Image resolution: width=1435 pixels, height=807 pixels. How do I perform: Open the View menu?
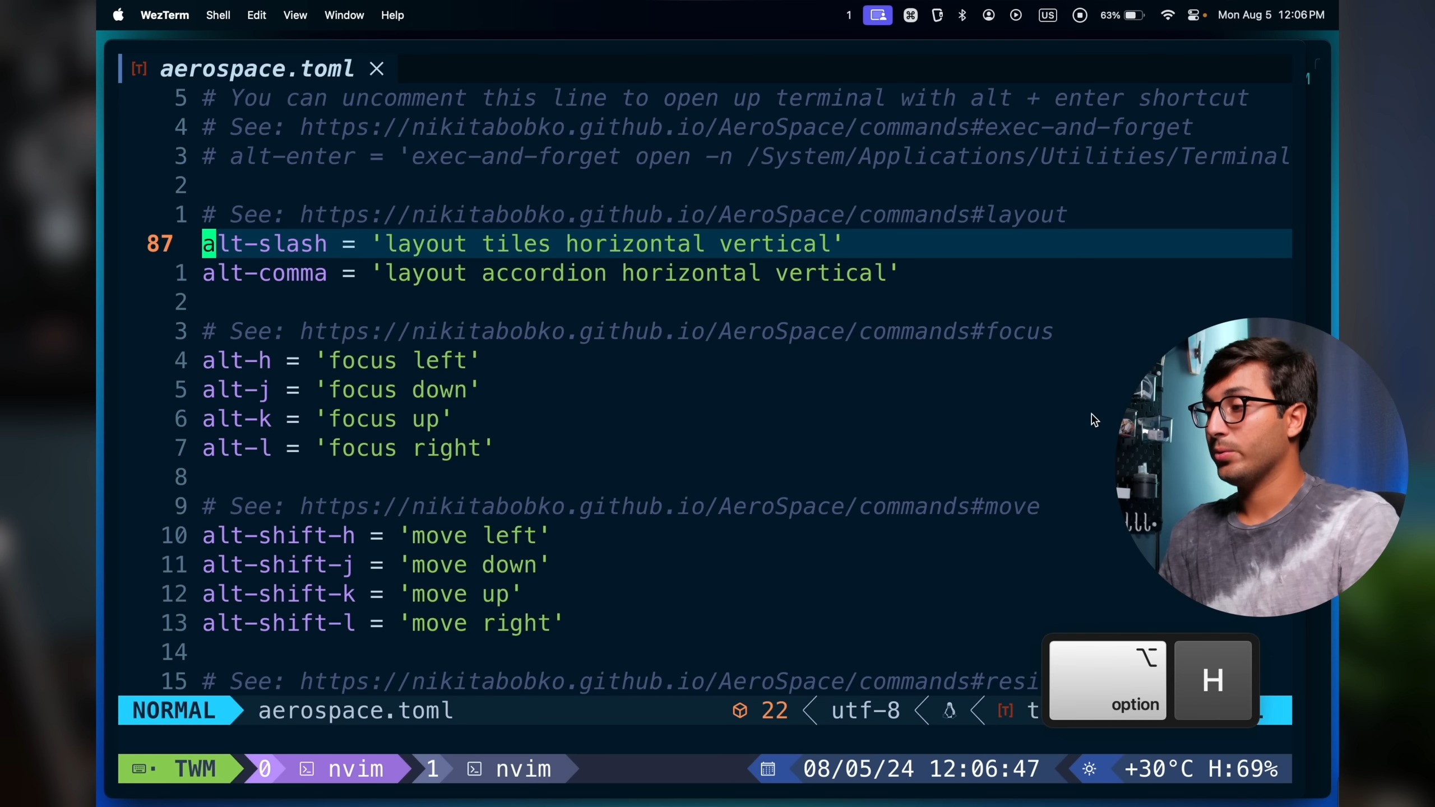click(x=295, y=15)
